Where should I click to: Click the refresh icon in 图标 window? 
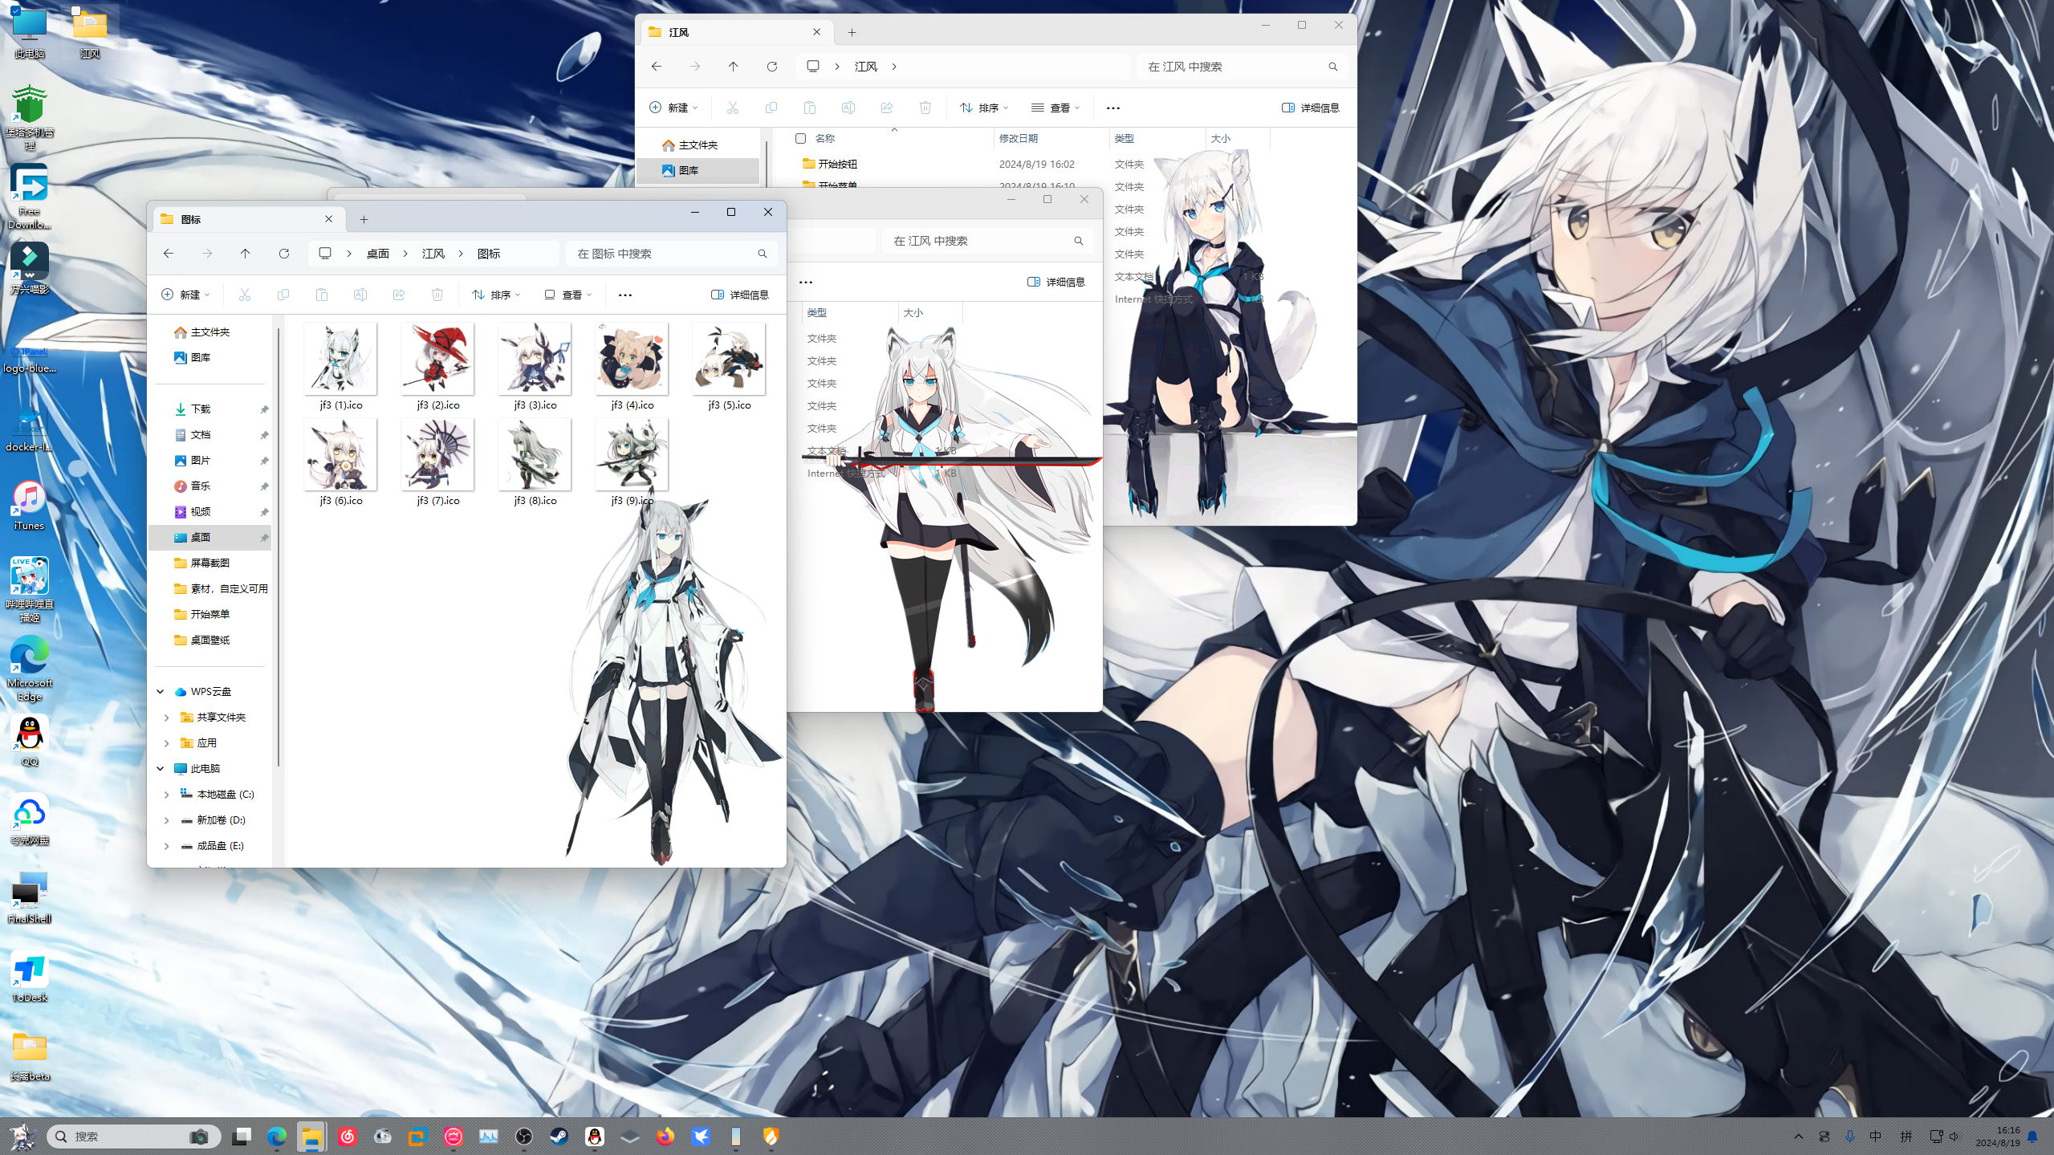[x=284, y=254]
